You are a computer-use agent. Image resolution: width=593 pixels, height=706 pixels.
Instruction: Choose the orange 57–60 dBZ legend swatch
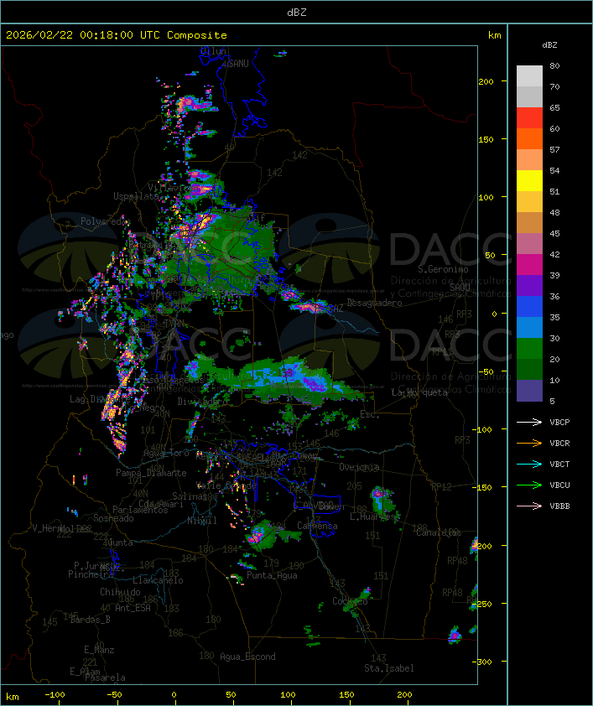pyautogui.click(x=529, y=139)
